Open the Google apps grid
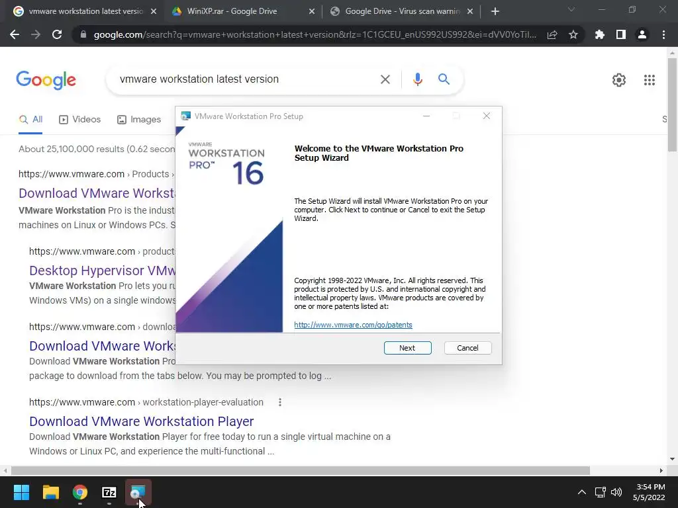Image resolution: width=678 pixels, height=508 pixels. point(649,80)
